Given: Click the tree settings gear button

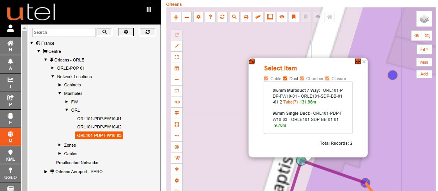Looking at the screenshot, I should tap(126, 32).
